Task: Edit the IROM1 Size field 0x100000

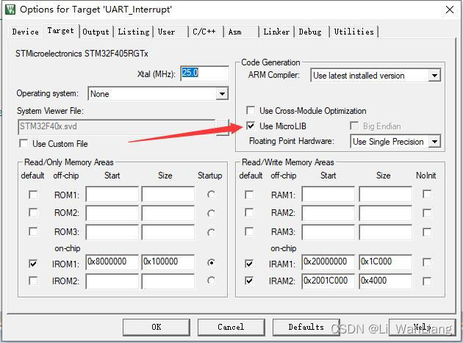Action: click(168, 262)
